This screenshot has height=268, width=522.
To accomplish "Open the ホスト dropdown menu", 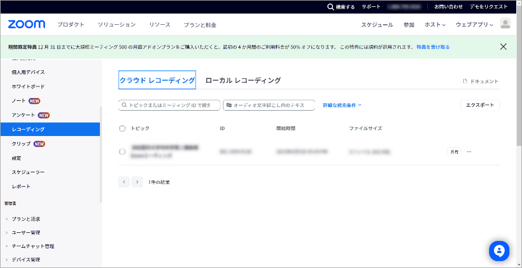I will coord(435,25).
